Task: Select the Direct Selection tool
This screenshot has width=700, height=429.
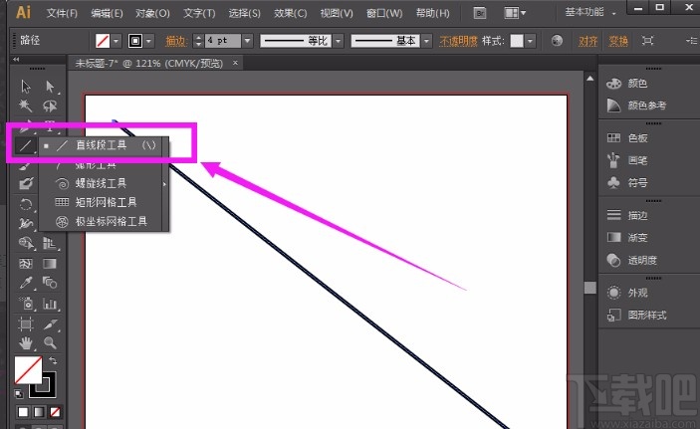Action: pos(50,87)
